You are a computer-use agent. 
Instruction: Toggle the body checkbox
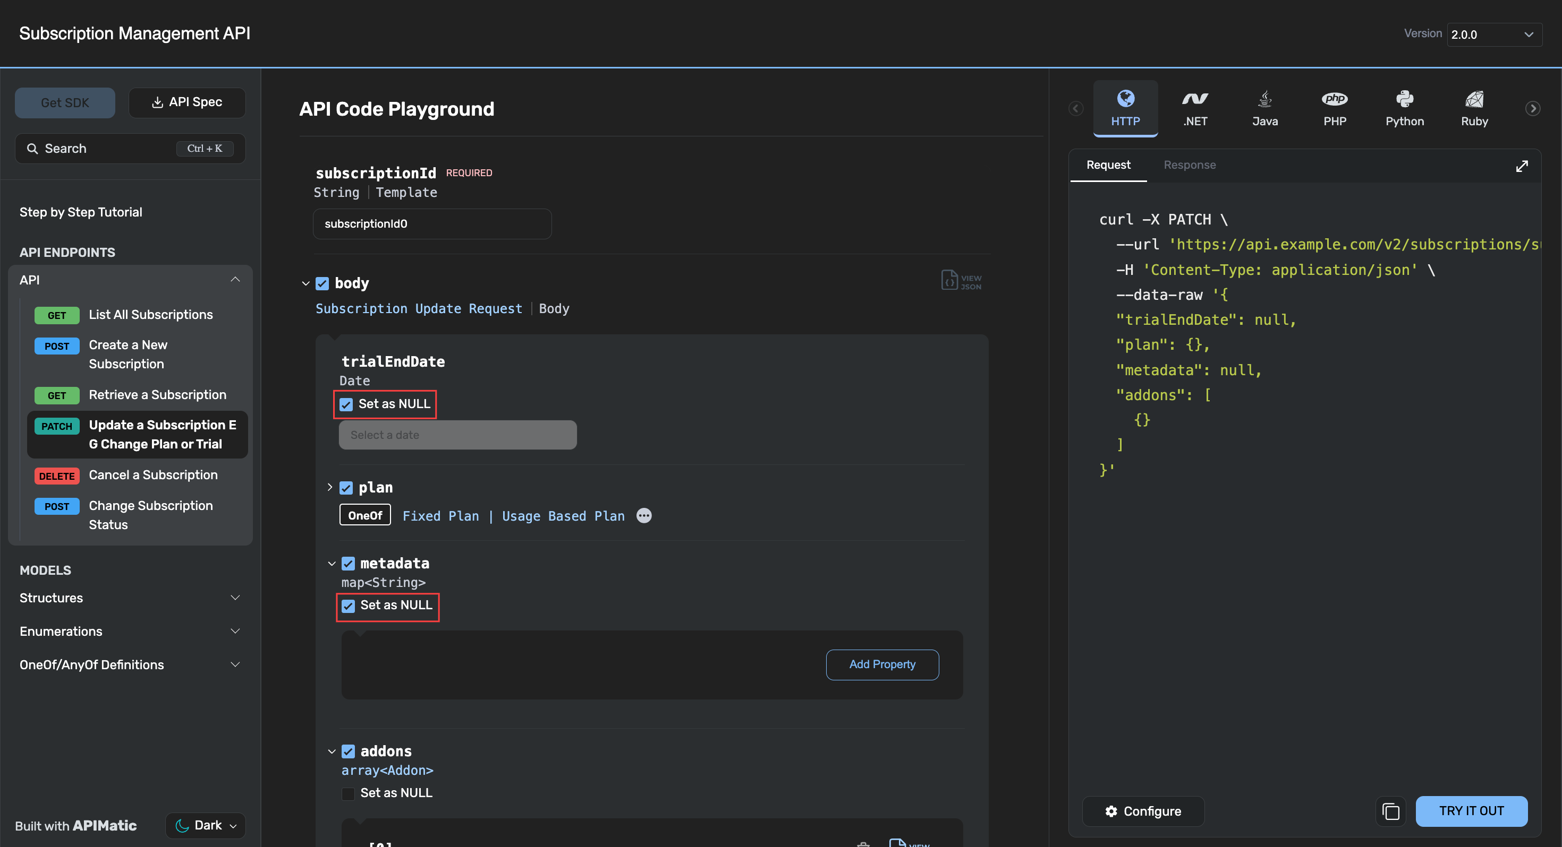pyautogui.click(x=322, y=283)
